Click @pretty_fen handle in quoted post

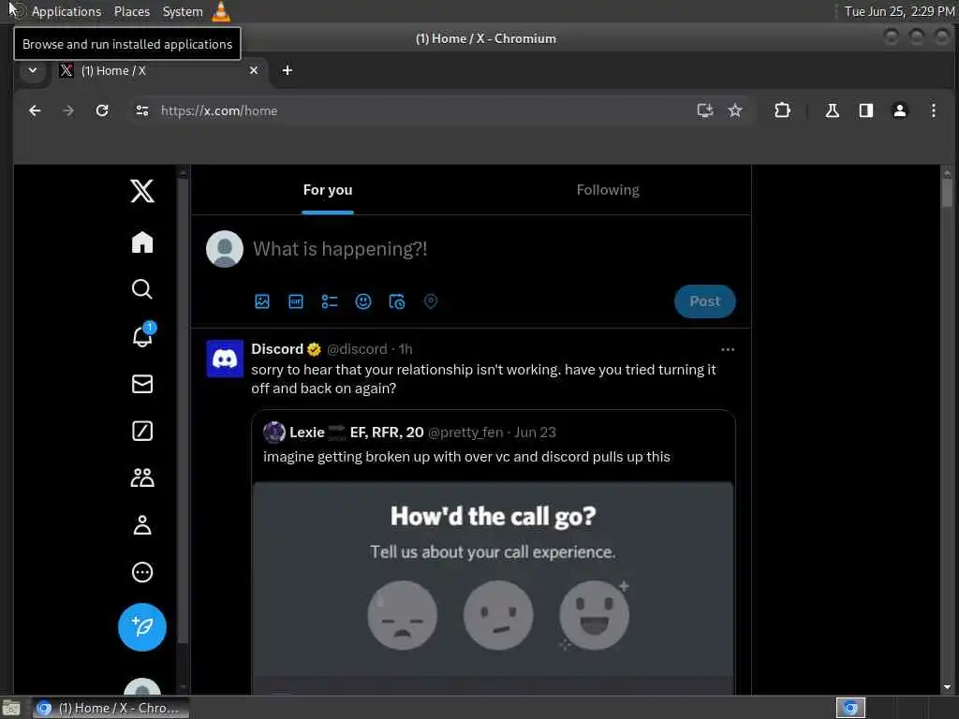coord(465,433)
